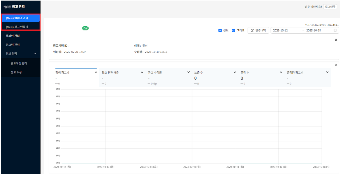Click end date field 2023-10-18
Viewport: 340px width, 174px height.
pos(314,31)
